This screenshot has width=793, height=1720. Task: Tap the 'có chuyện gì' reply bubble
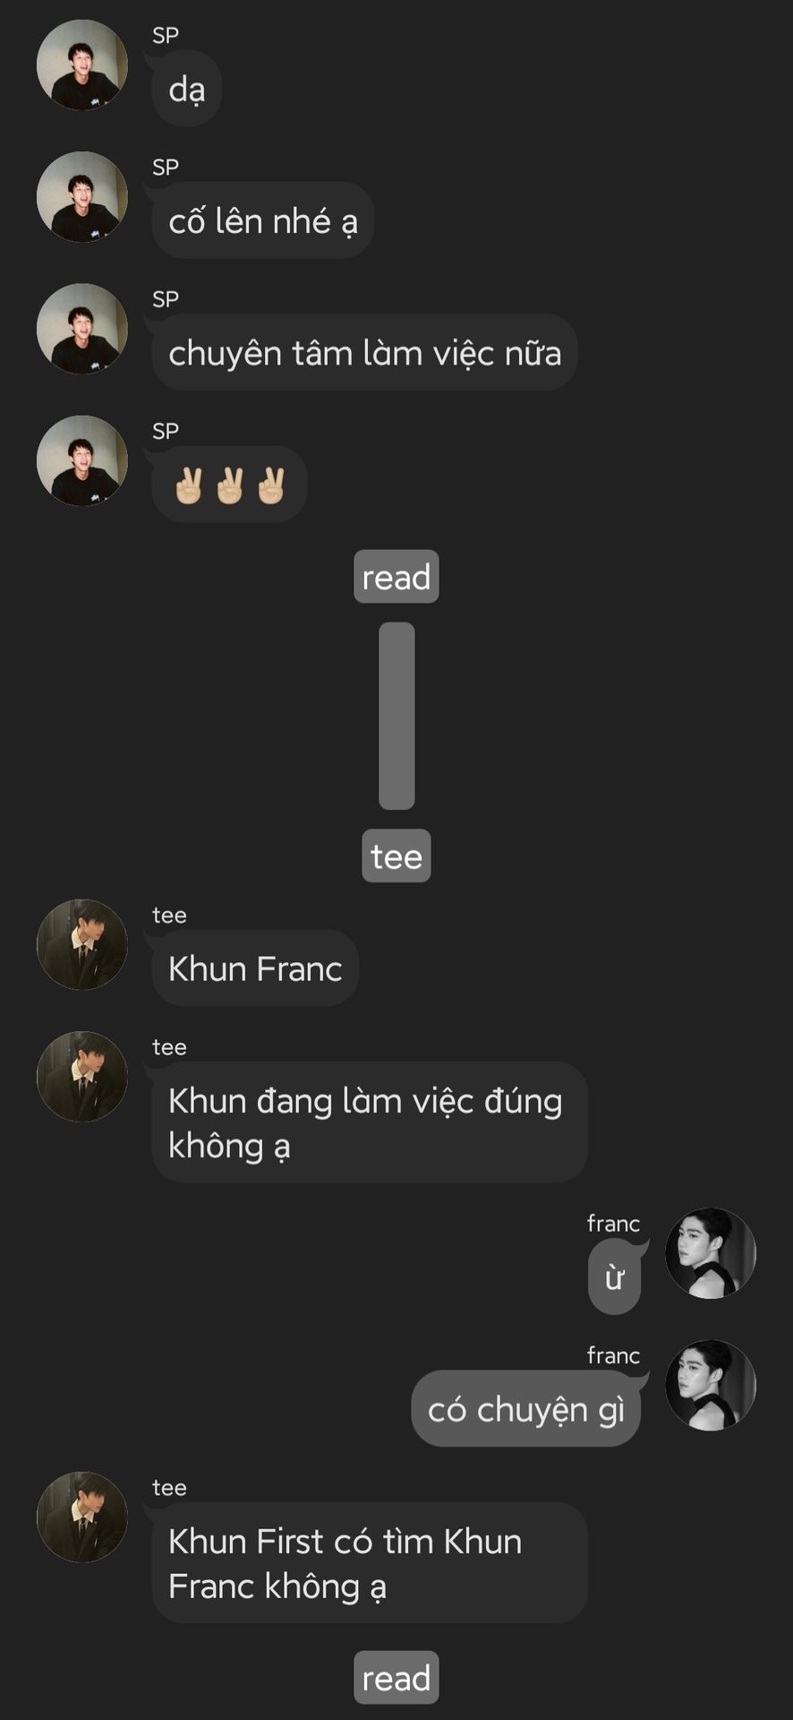526,1408
